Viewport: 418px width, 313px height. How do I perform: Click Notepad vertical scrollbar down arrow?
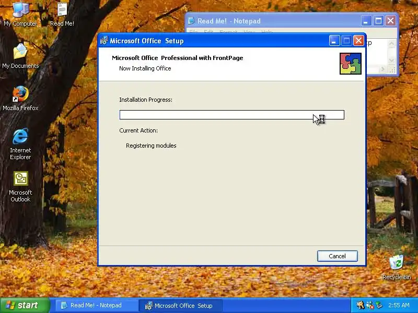(x=391, y=60)
